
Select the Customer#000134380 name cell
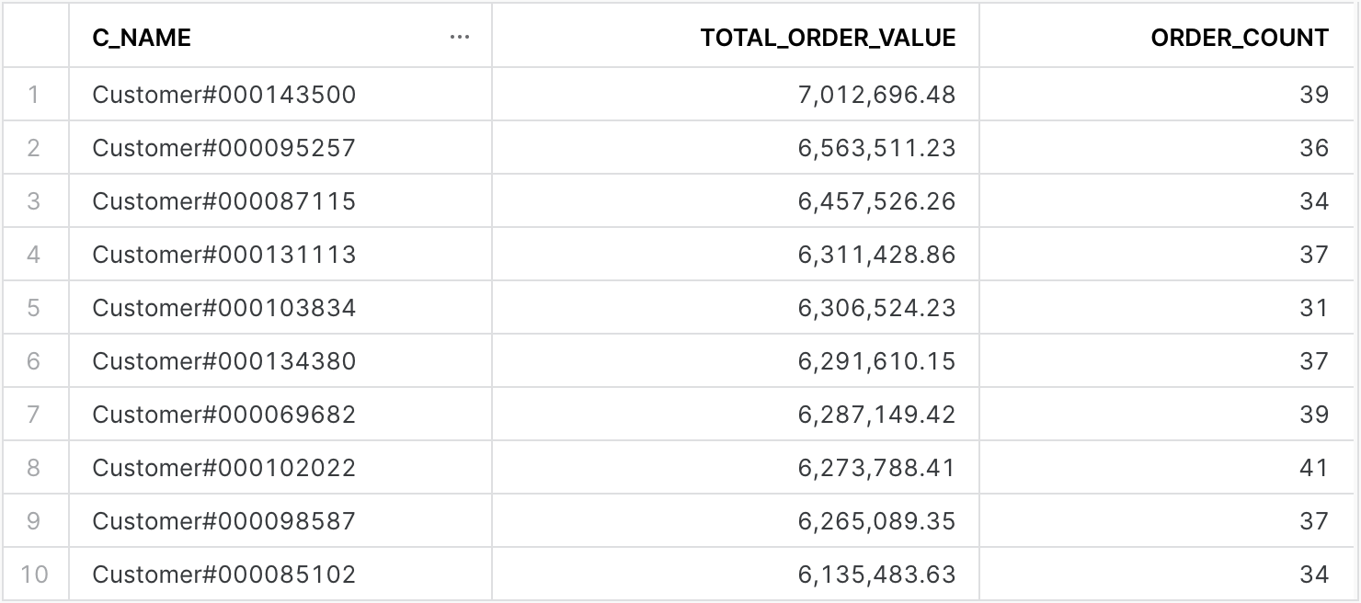click(x=280, y=360)
